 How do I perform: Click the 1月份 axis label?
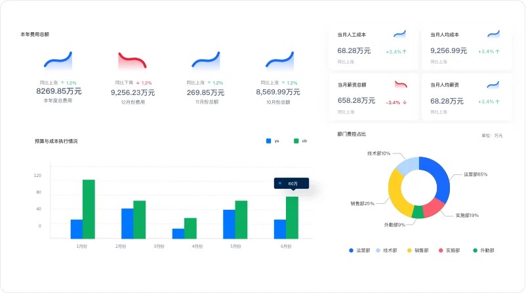coord(82,246)
